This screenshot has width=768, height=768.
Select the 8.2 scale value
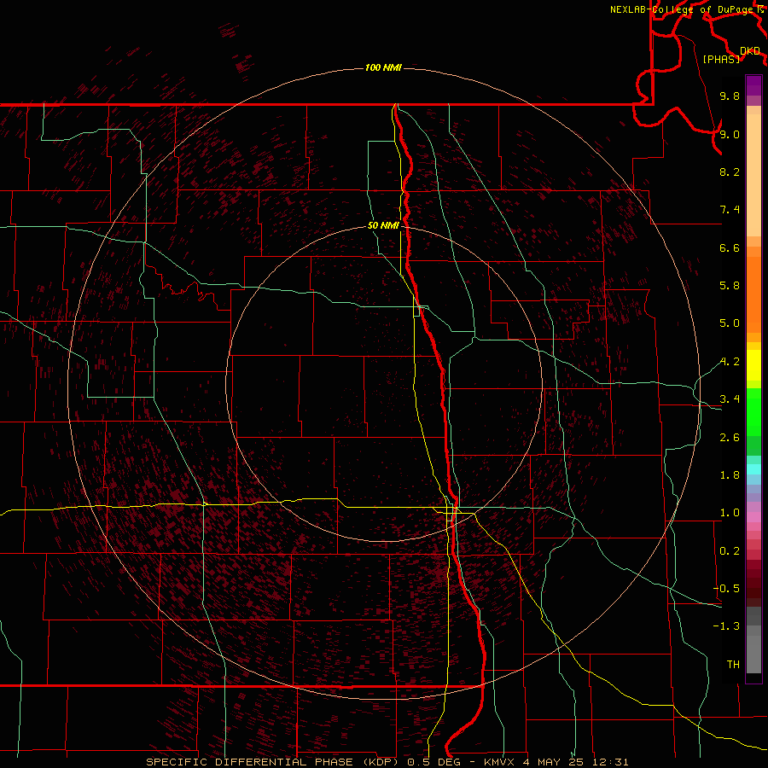point(730,172)
